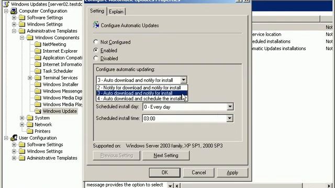This screenshot has width=335, height=188.
Task: Select the NetMeeting tree item label
Action: tap(54, 44)
